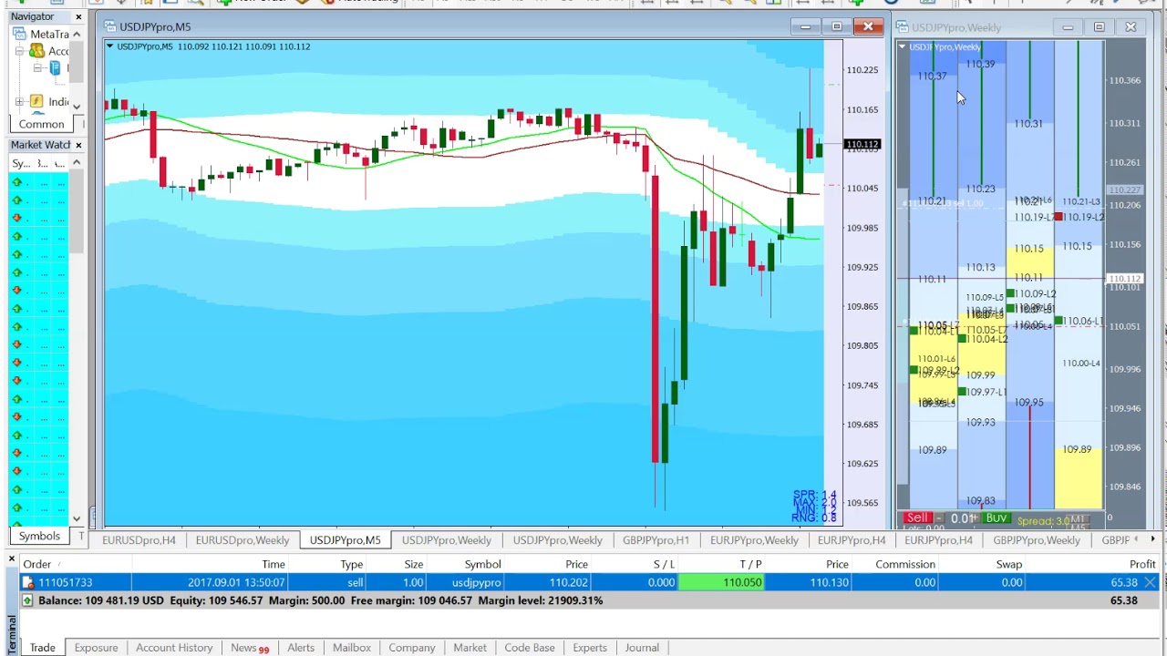Open the Journal tab in Terminal
Viewport: 1167px width, 656px height.
642,648
